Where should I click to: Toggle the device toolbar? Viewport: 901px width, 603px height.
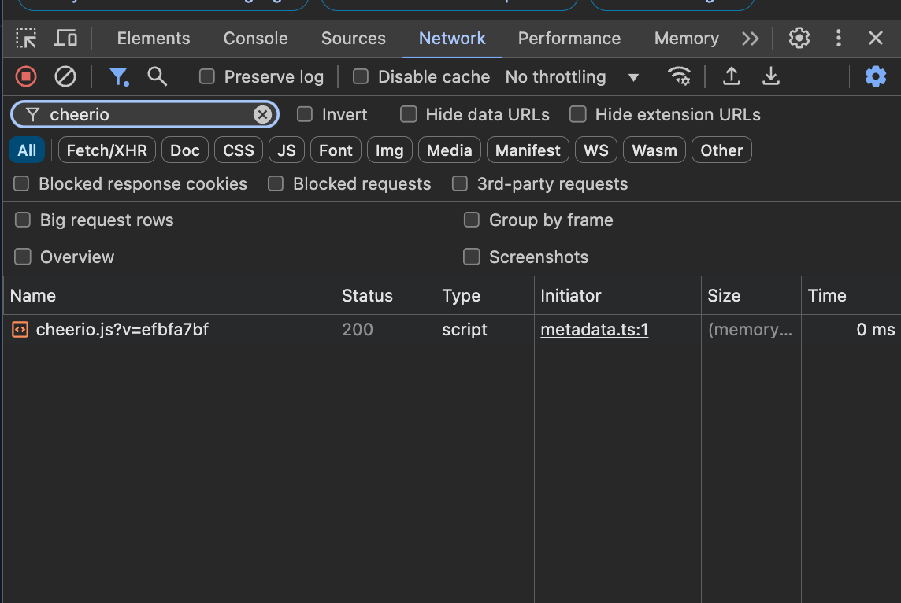point(66,38)
